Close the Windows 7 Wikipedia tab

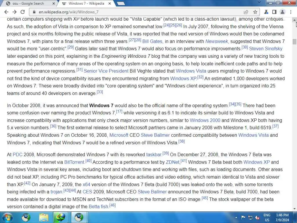[x=109, y=3]
